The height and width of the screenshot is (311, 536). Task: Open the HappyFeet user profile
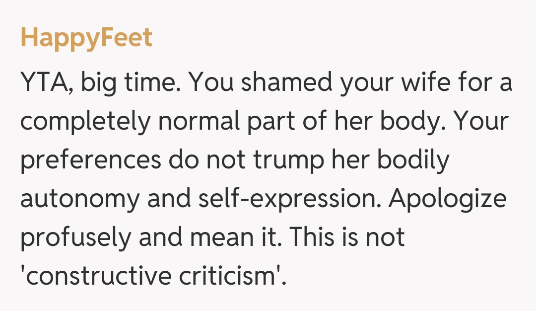pos(86,38)
